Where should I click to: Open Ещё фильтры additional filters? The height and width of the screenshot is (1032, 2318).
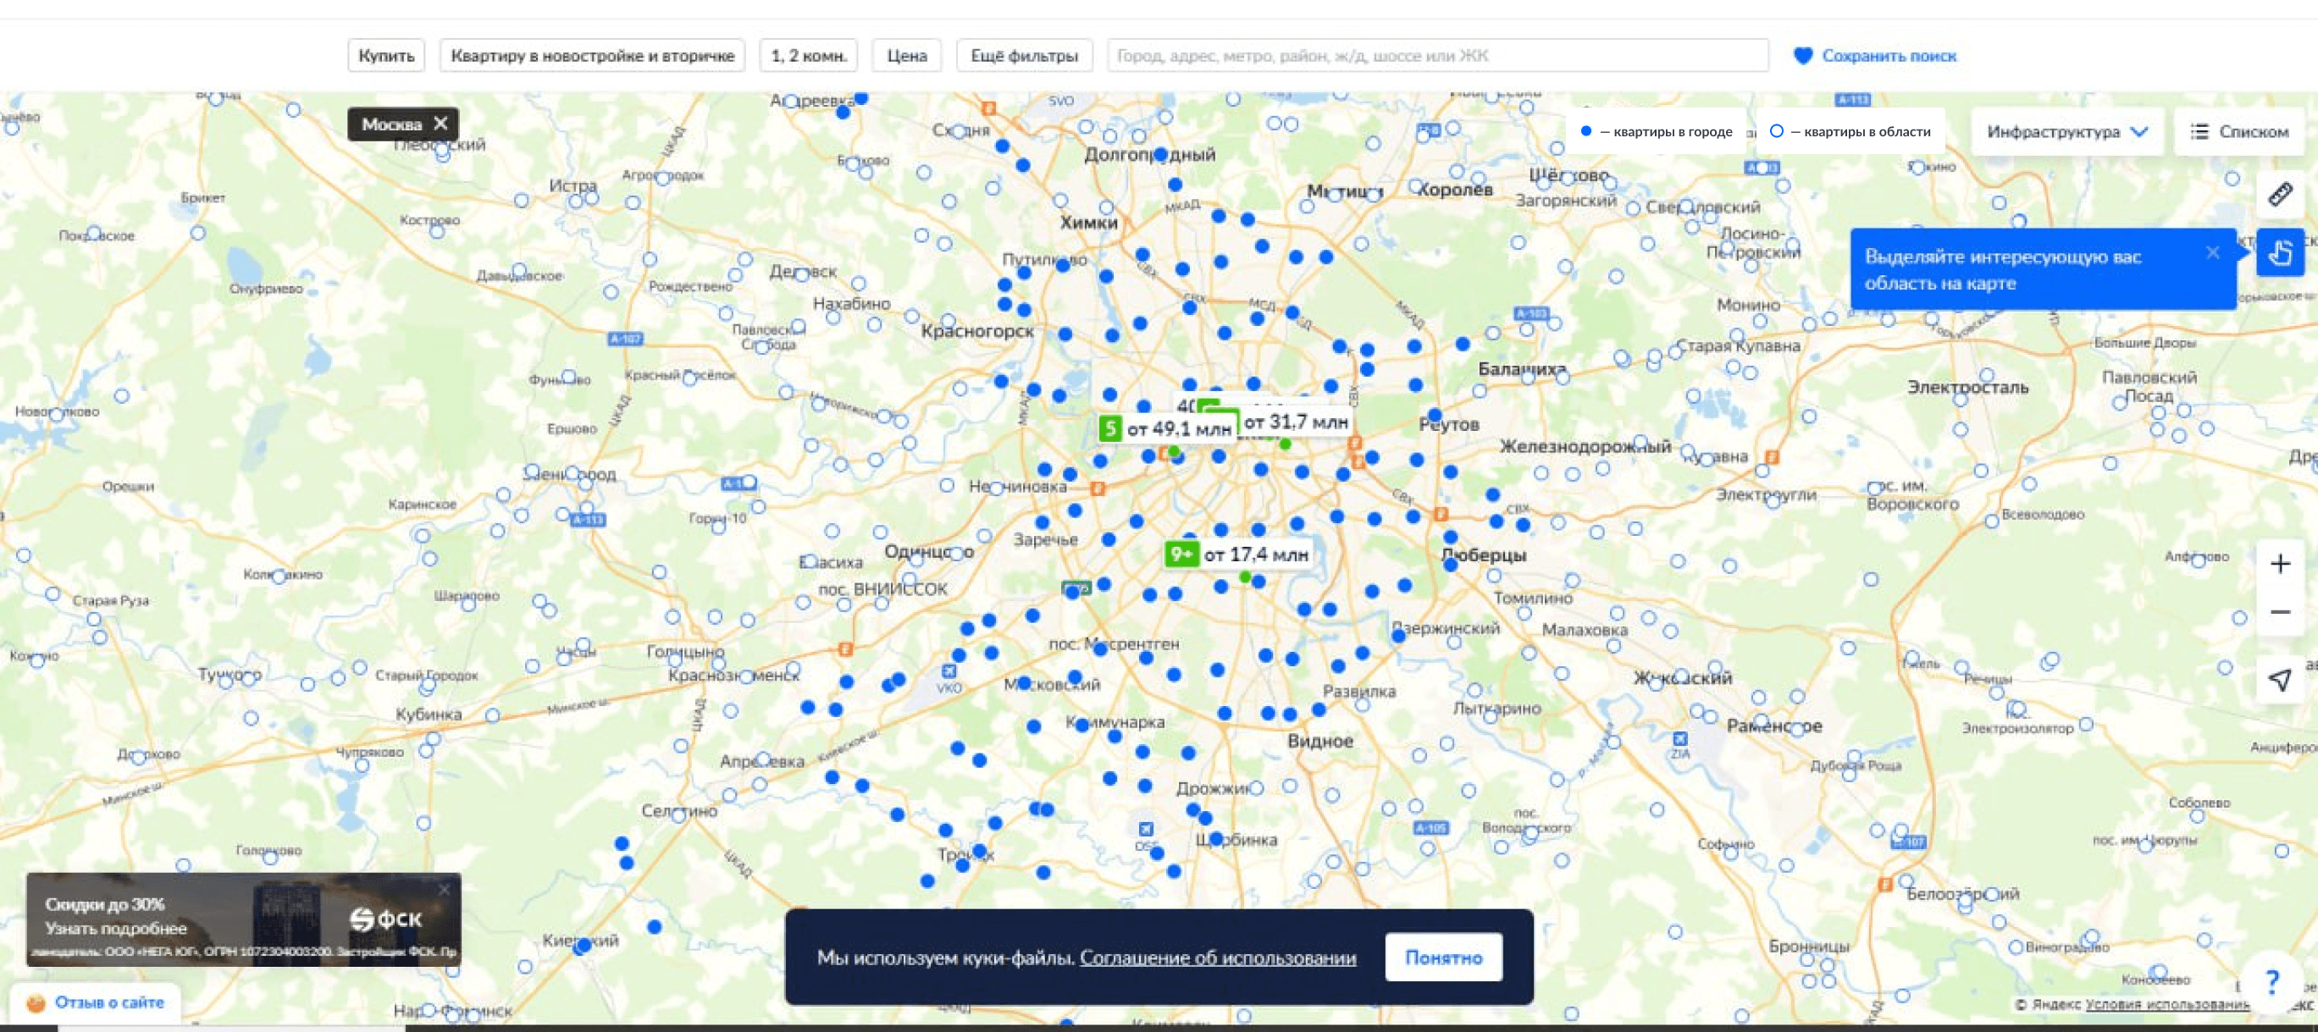click(x=1023, y=56)
